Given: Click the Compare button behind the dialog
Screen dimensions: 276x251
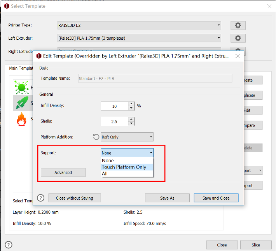Looking at the screenshot, I should 253,125.
